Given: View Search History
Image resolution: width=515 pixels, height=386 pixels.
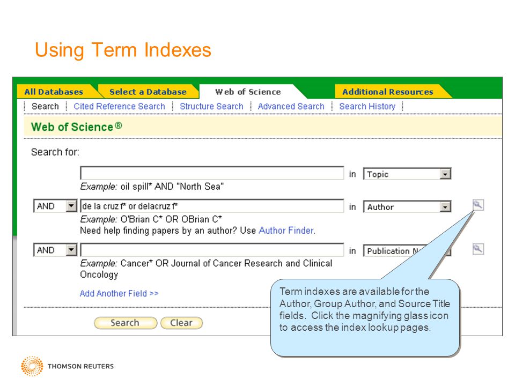Looking at the screenshot, I should [x=367, y=106].
